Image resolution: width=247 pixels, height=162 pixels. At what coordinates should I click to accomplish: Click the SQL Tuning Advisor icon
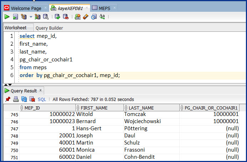[46, 16]
